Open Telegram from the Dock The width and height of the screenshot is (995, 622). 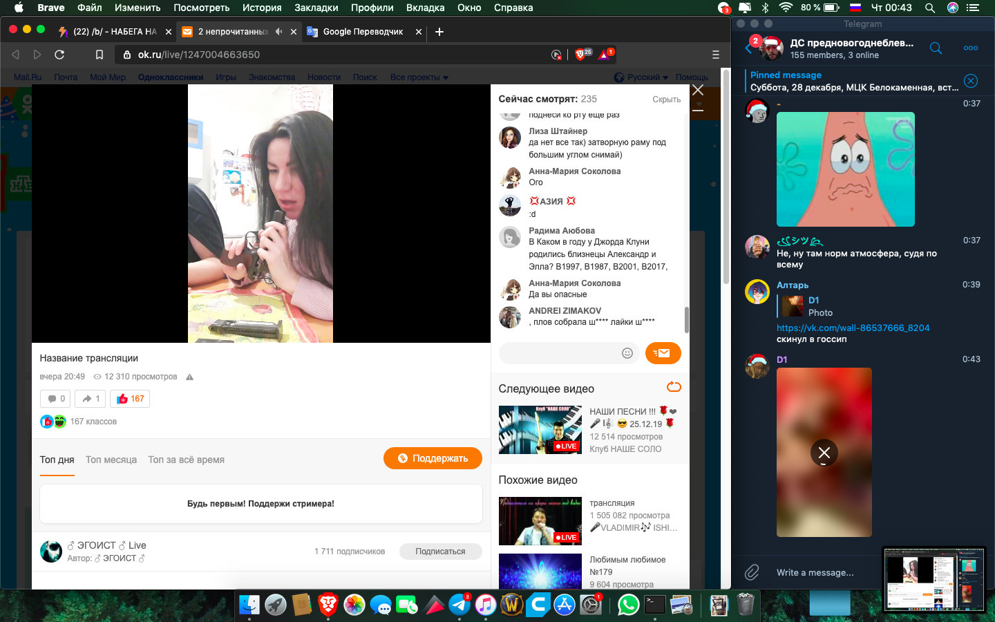tap(459, 605)
